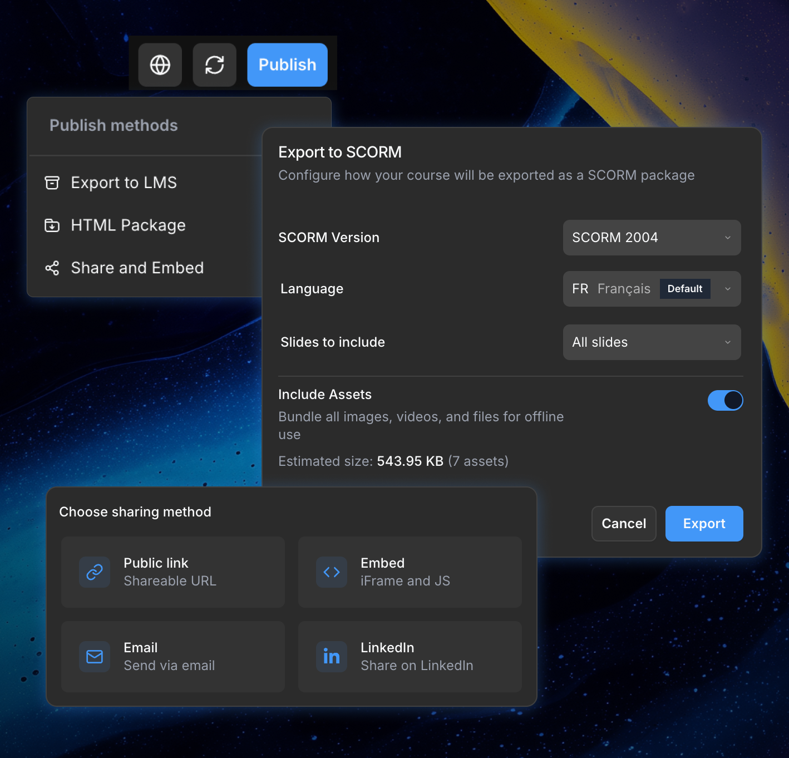Cancel the SCORM export dialog
This screenshot has width=789, height=758.
[624, 524]
